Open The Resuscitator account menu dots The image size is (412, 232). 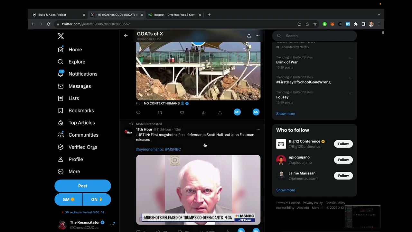click(112, 225)
